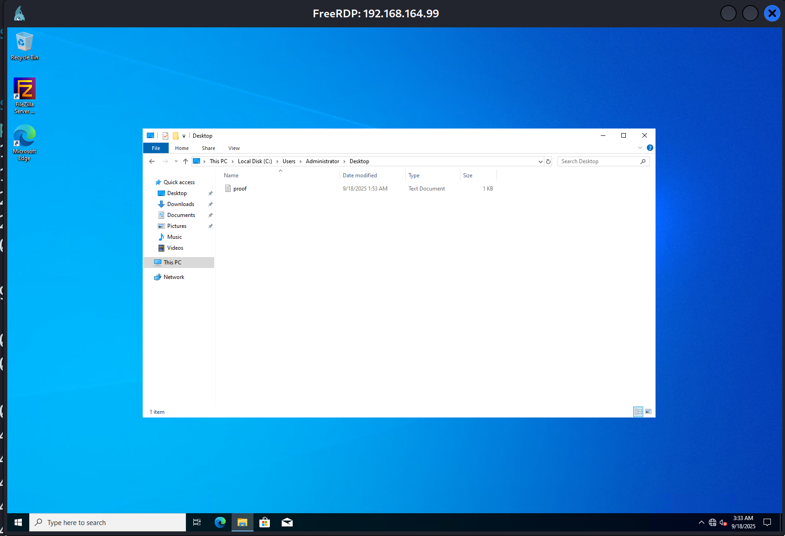Open the View ribbon tab
785x536 pixels.
pyautogui.click(x=234, y=148)
